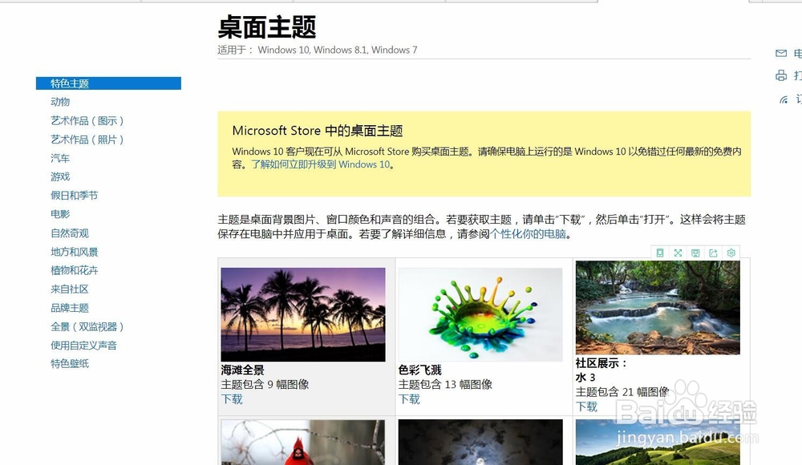Download the 色彩飞溅 theme
This screenshot has height=465, width=802.
[409, 399]
